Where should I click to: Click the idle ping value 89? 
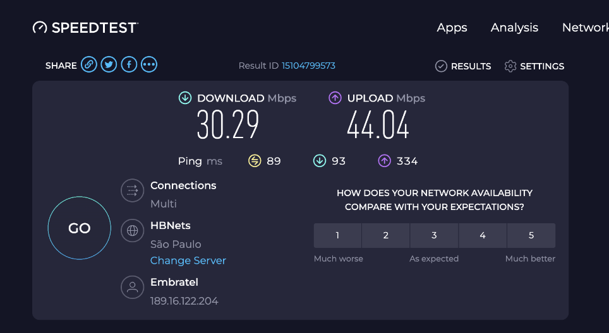(274, 161)
